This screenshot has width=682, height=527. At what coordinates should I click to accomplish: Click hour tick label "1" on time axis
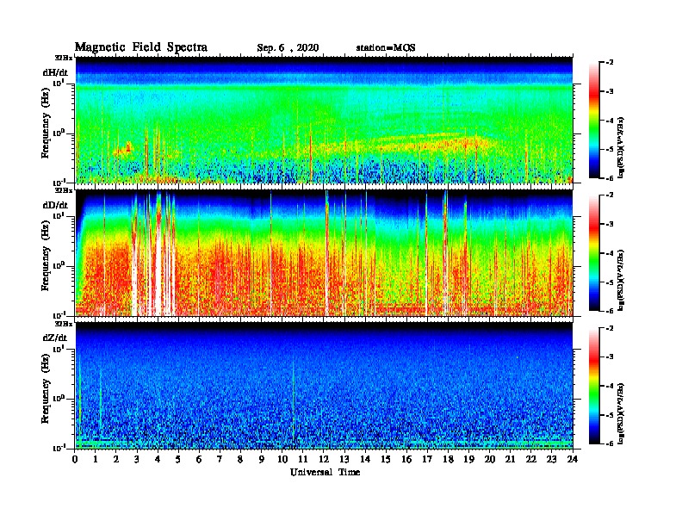pos(96,460)
